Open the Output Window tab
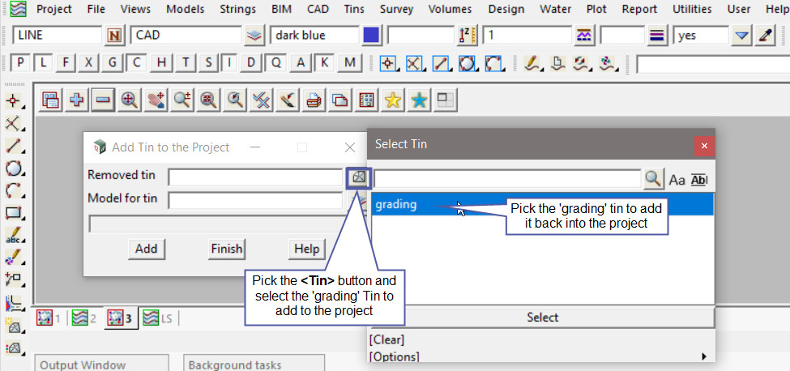 pyautogui.click(x=100, y=364)
